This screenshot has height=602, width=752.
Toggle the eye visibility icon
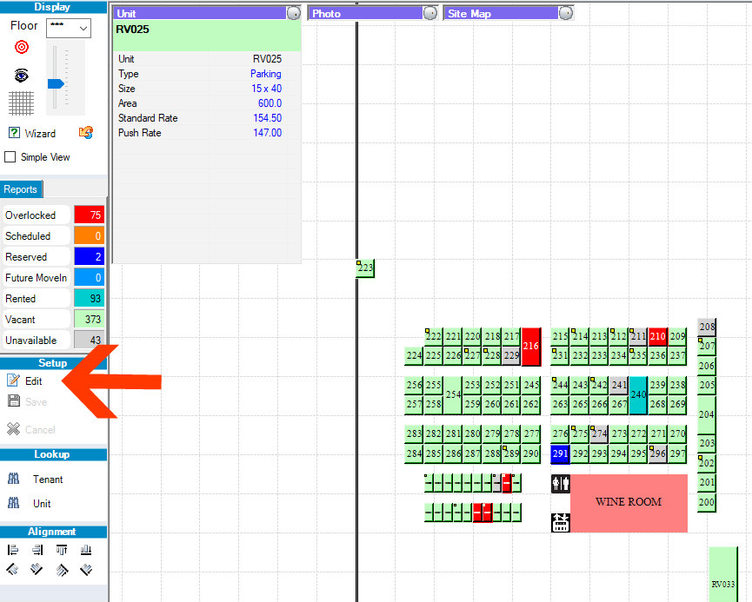(21, 76)
